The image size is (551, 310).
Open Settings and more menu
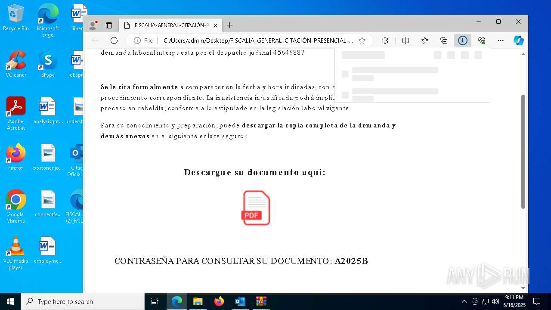[x=501, y=40]
